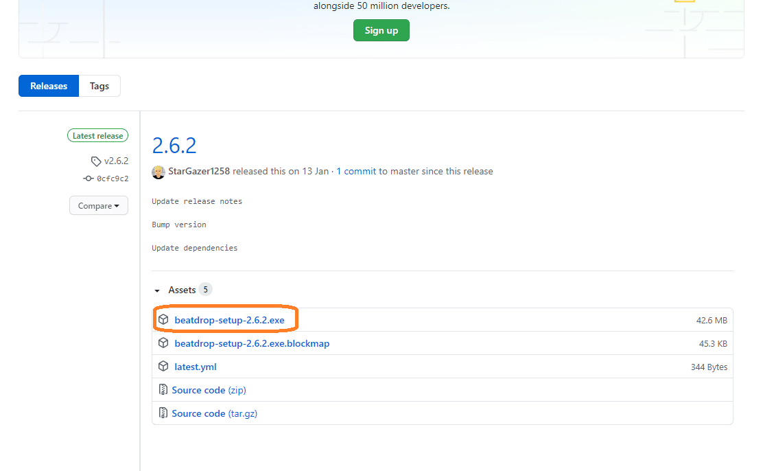Click the 'Update release notes' text
The height and width of the screenshot is (471, 763).
click(x=197, y=201)
